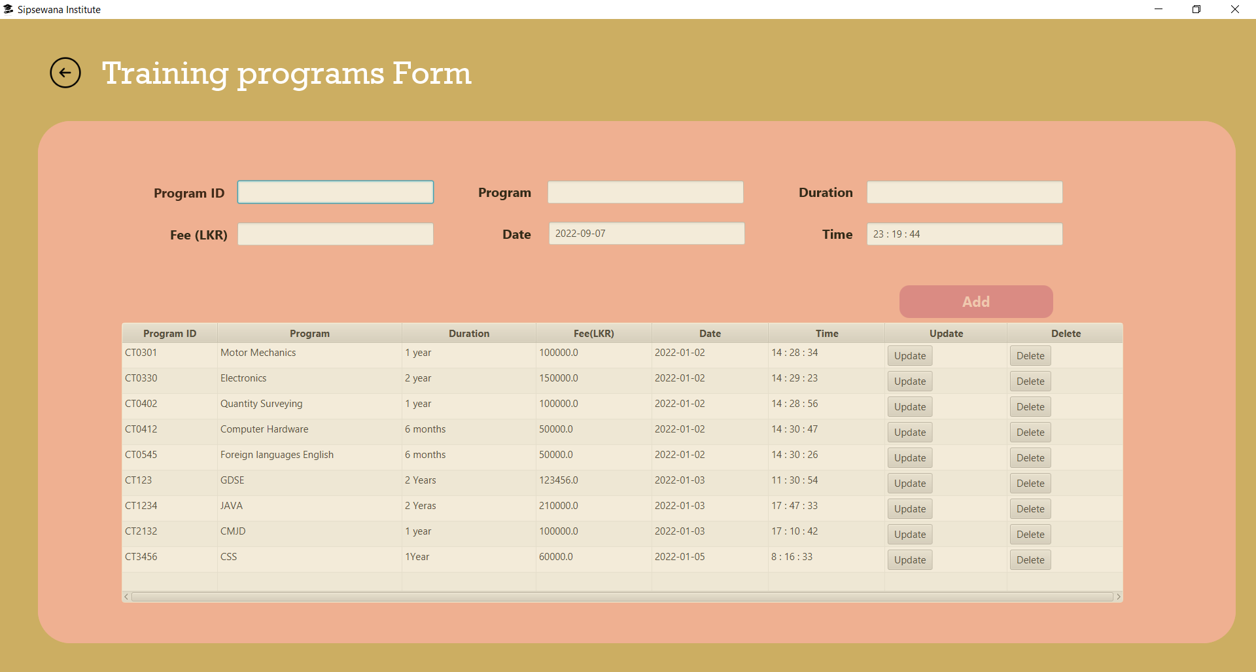Click the Time field showing 23 : 19 : 44

[x=965, y=234]
